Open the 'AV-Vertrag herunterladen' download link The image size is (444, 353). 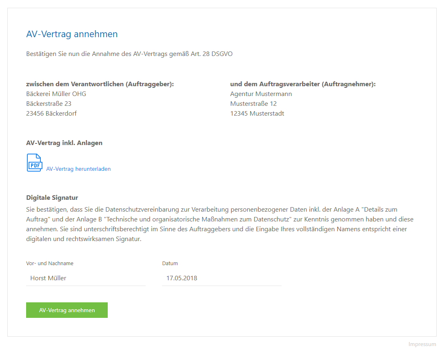pos(78,169)
